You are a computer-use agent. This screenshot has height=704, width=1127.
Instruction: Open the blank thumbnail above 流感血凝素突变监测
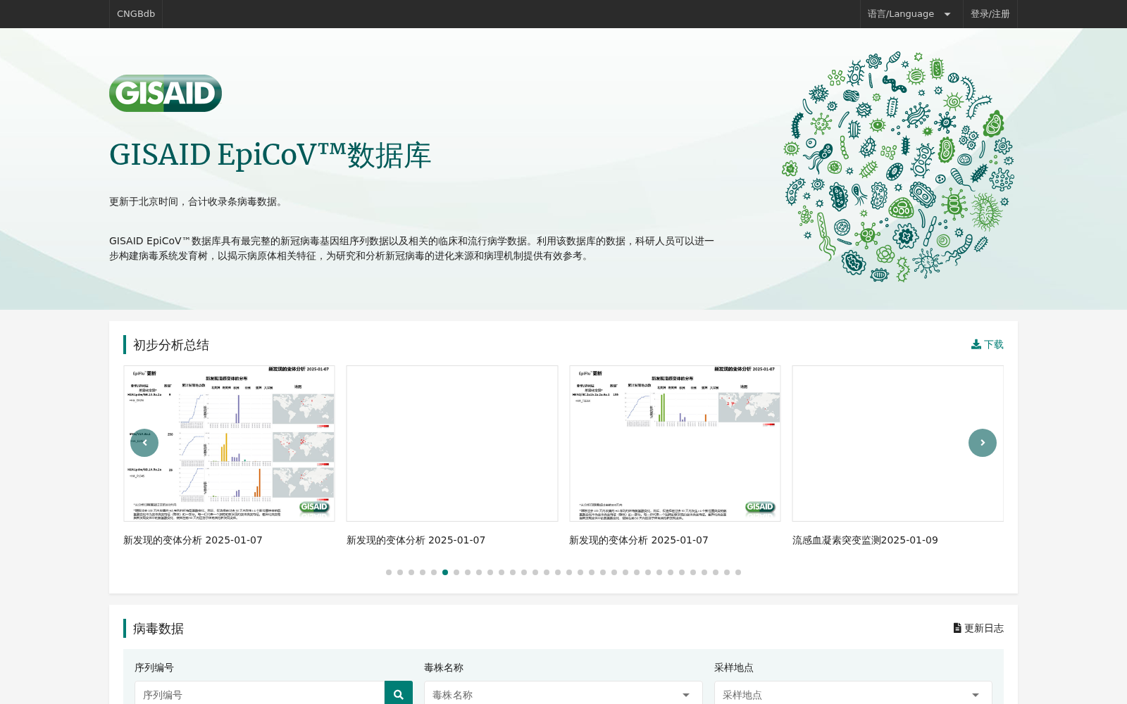tap(897, 444)
